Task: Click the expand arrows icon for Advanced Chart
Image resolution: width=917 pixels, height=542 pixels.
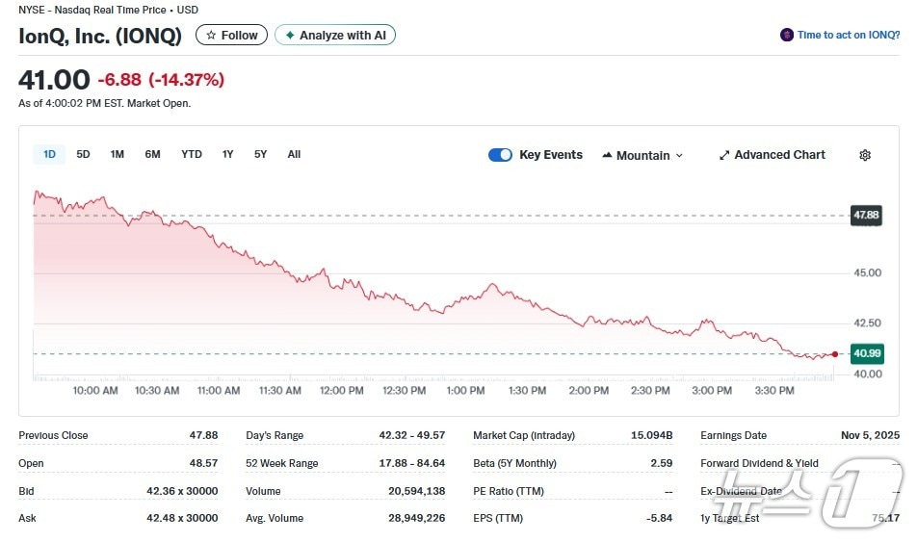Action: click(x=724, y=155)
